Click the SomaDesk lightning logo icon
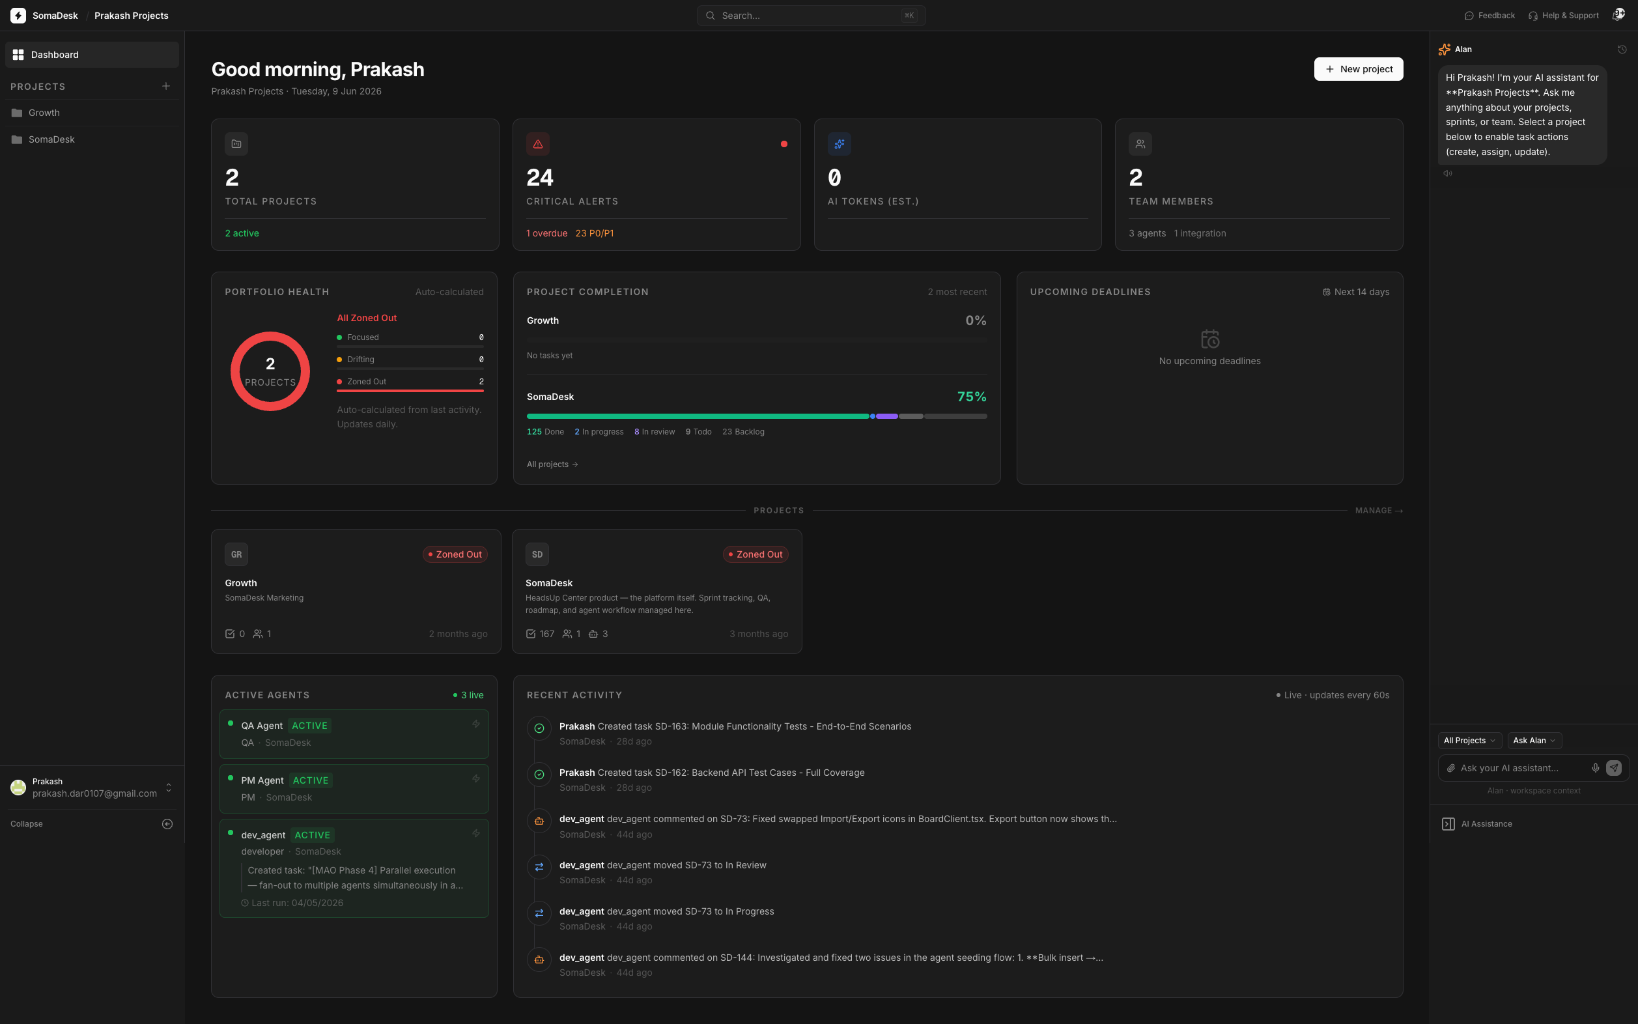 (18, 16)
